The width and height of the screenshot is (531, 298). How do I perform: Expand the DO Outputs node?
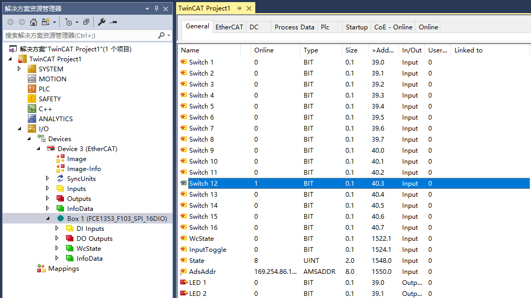(x=57, y=238)
